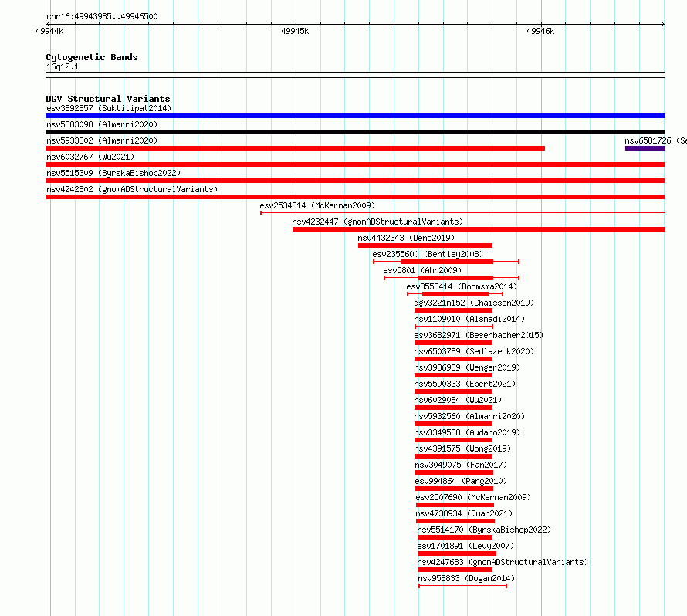The width and height of the screenshot is (687, 616).
Task: Click the esv3892857 (Suktitipat2014) label
Action: click(x=109, y=108)
